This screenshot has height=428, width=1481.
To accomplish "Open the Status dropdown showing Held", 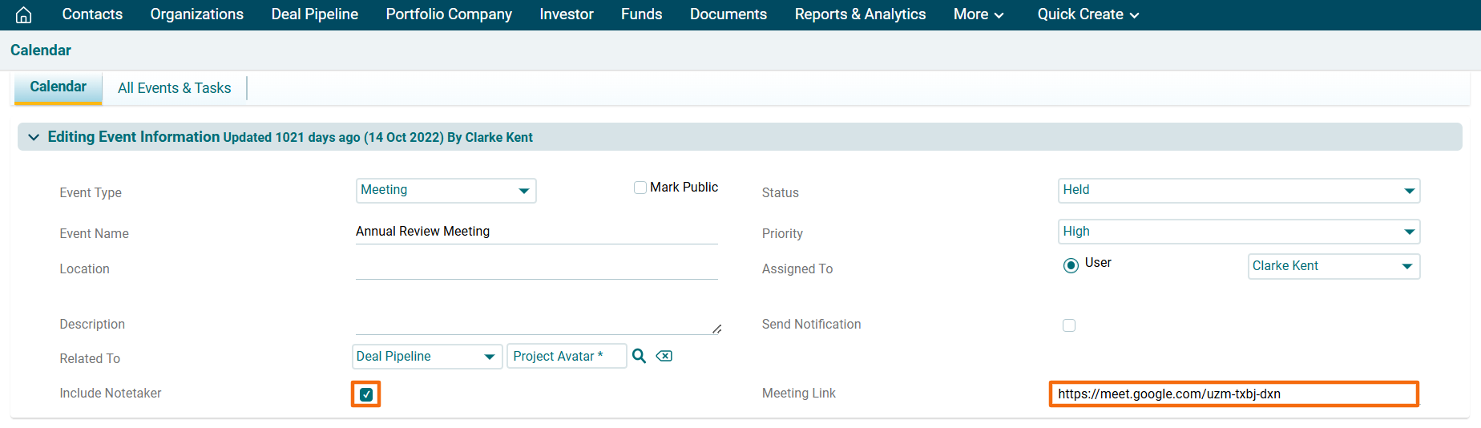I will [1238, 191].
